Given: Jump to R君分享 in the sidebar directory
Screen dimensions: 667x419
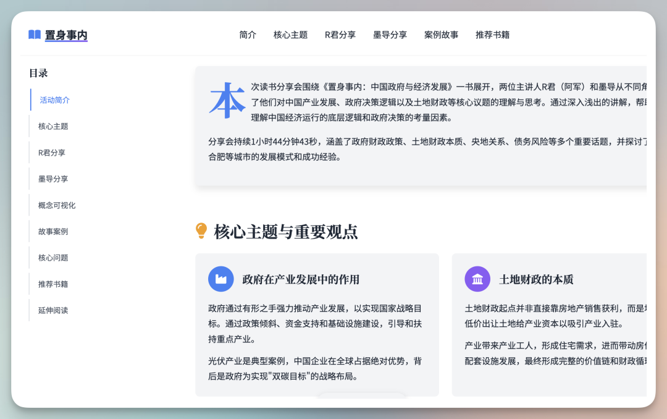Looking at the screenshot, I should [52, 153].
